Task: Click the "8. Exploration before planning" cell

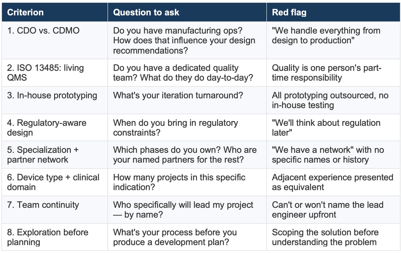Action: click(48, 237)
